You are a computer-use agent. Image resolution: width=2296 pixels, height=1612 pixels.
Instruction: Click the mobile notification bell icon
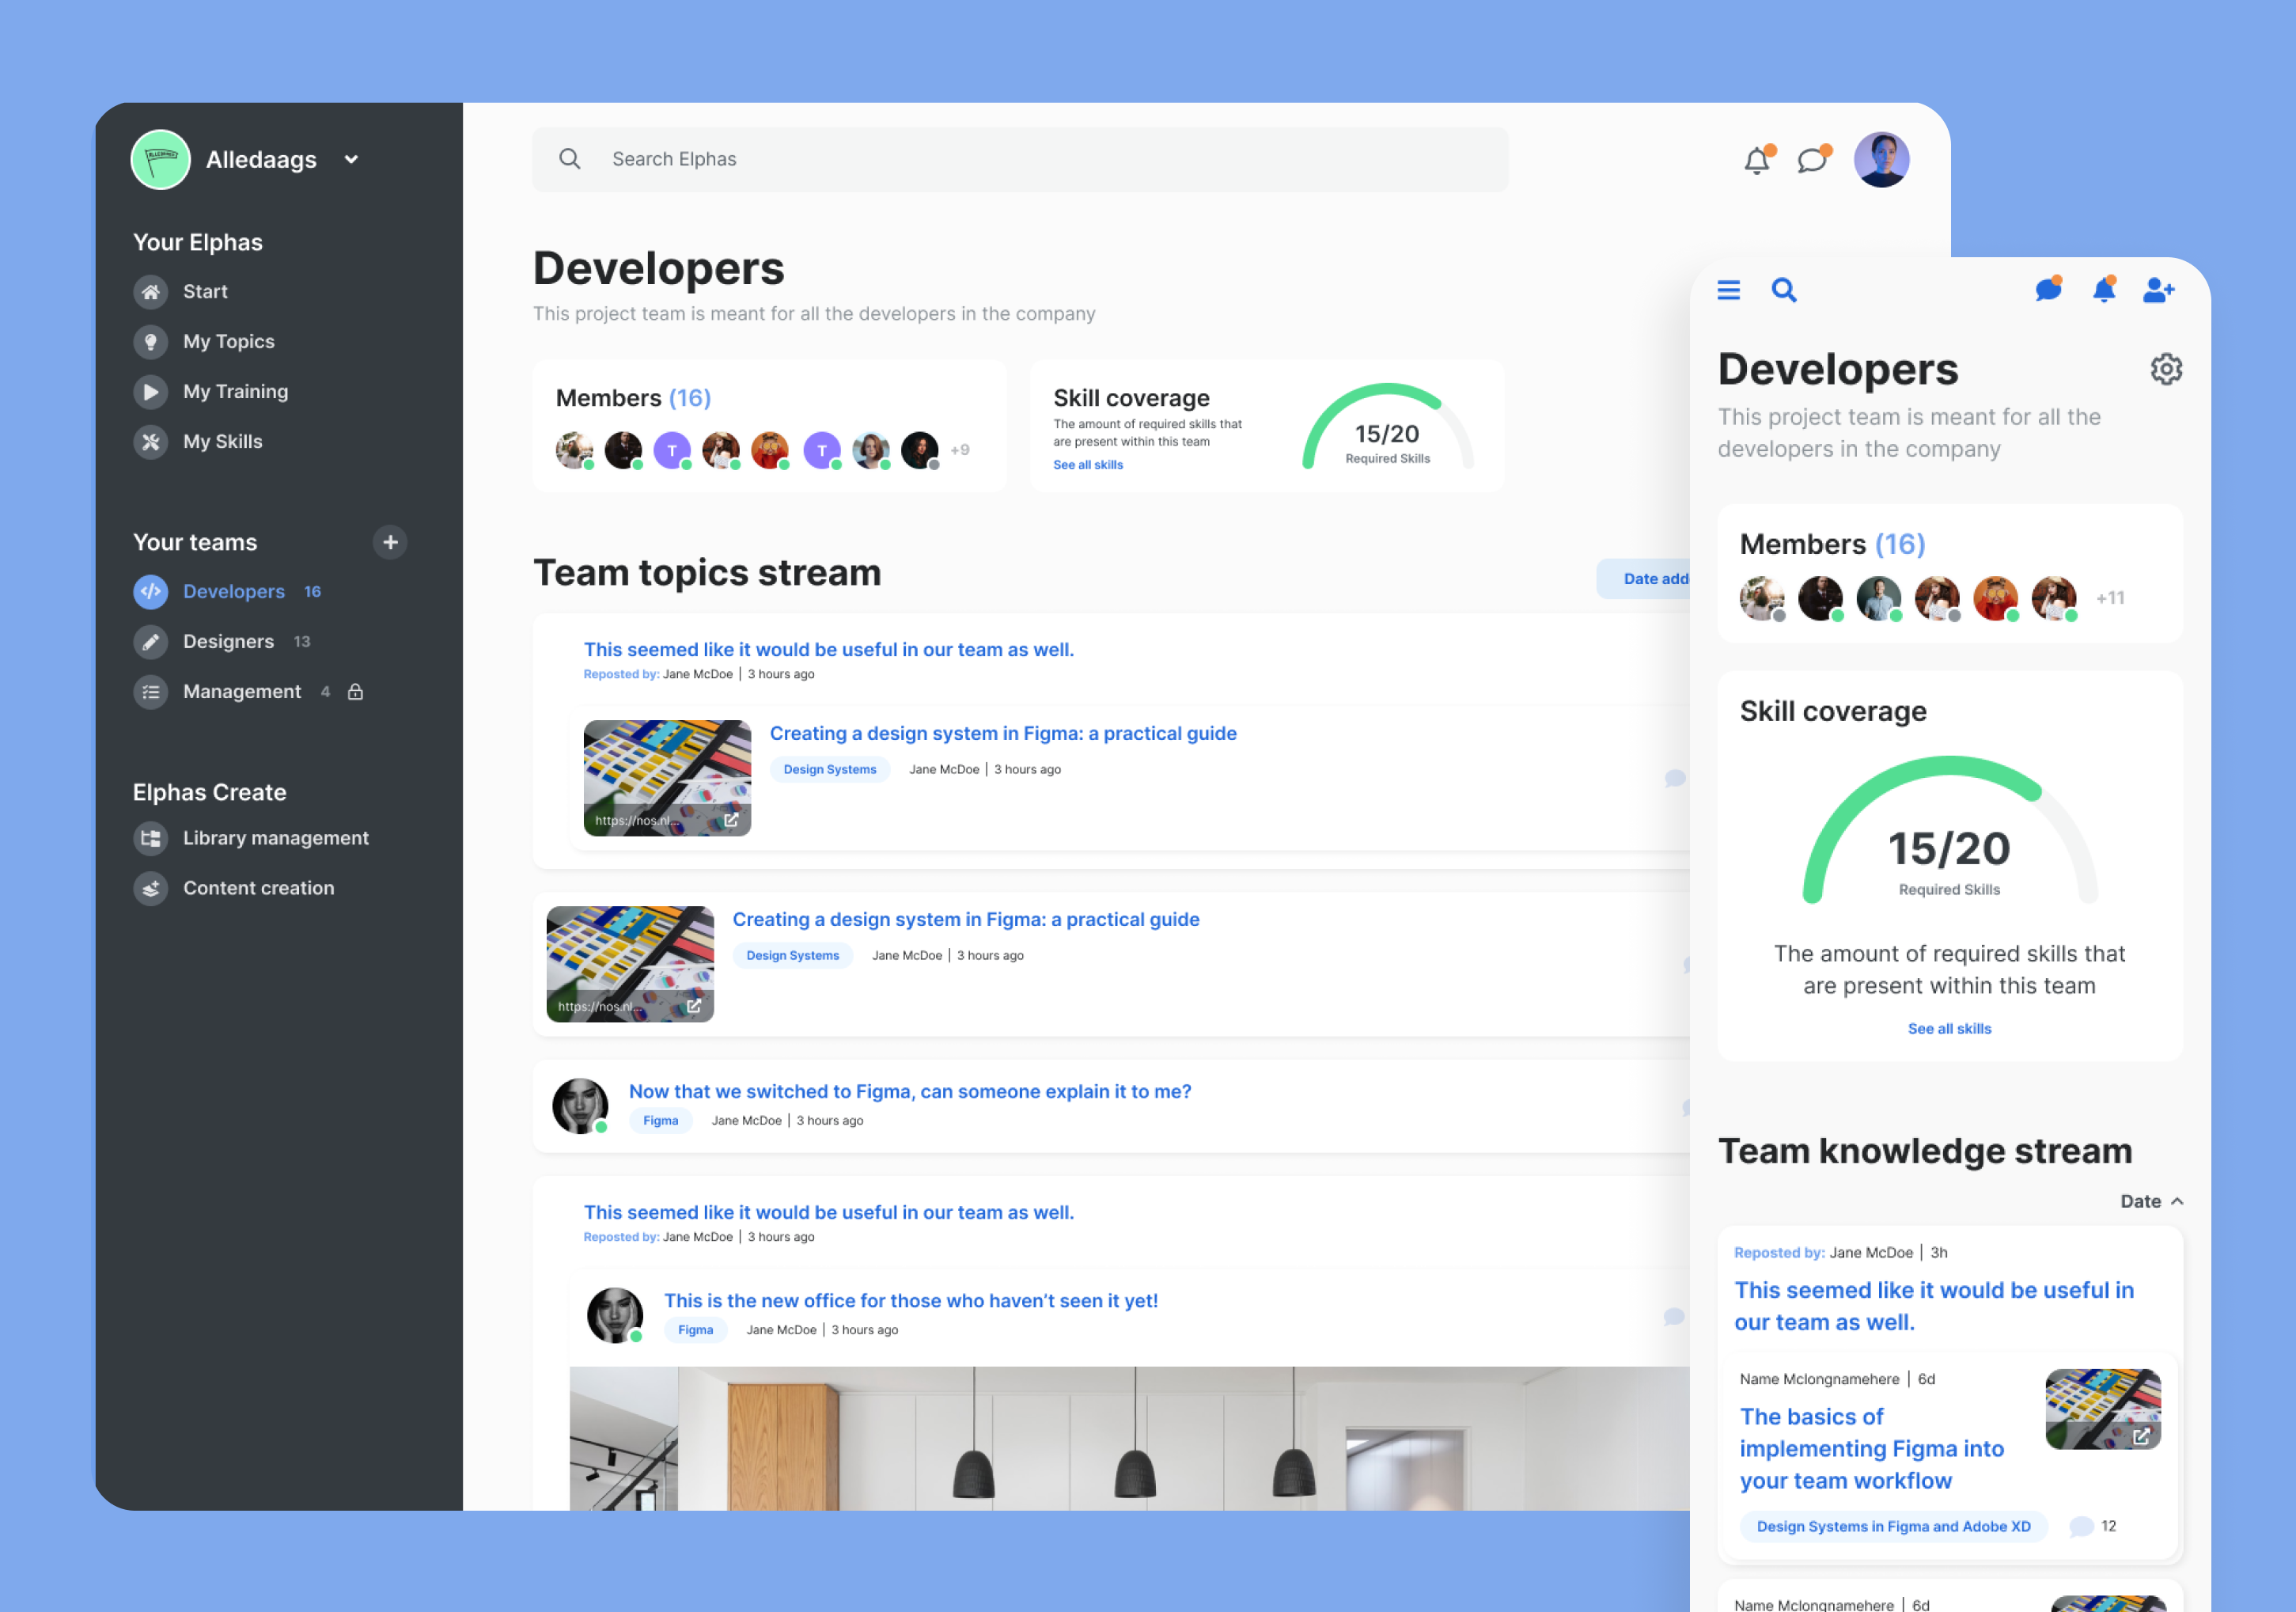2103,290
